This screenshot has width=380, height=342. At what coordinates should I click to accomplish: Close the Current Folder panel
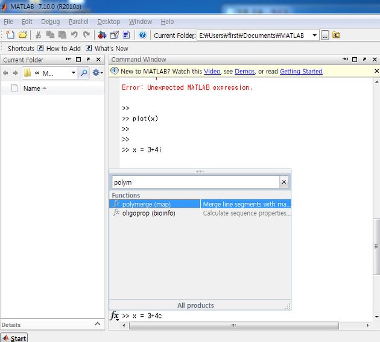98,60
